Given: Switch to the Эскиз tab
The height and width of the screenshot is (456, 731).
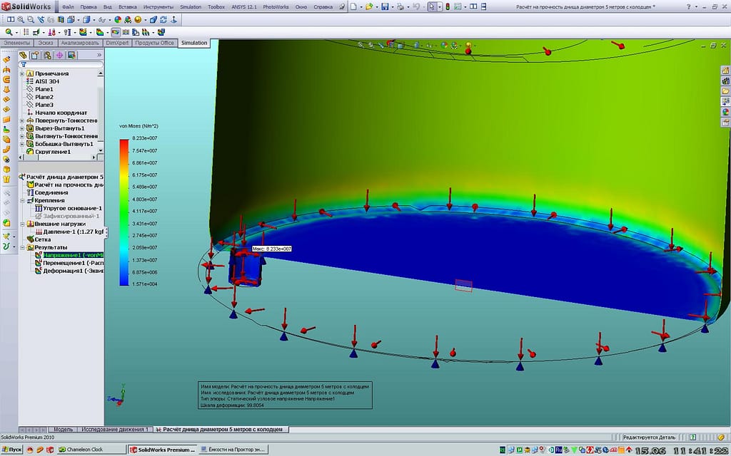Looking at the screenshot, I should [45, 43].
